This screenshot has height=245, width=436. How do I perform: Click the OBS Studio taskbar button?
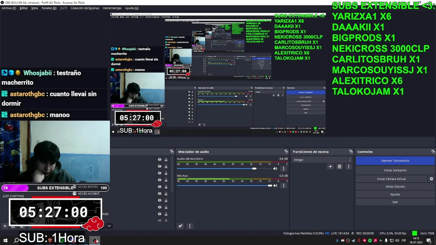click(x=95, y=240)
